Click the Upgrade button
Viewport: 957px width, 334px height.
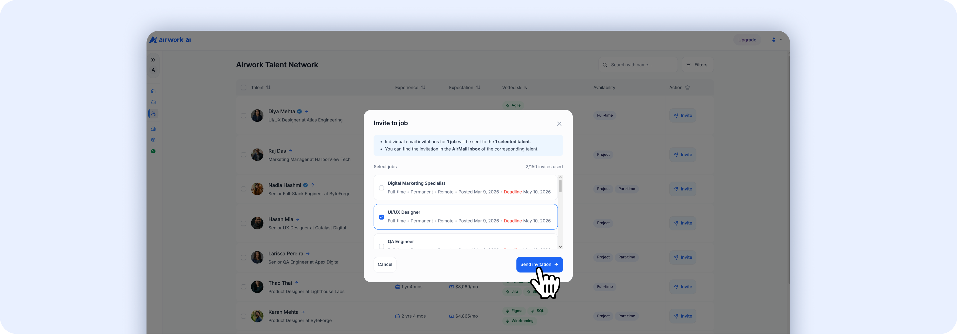pos(747,40)
